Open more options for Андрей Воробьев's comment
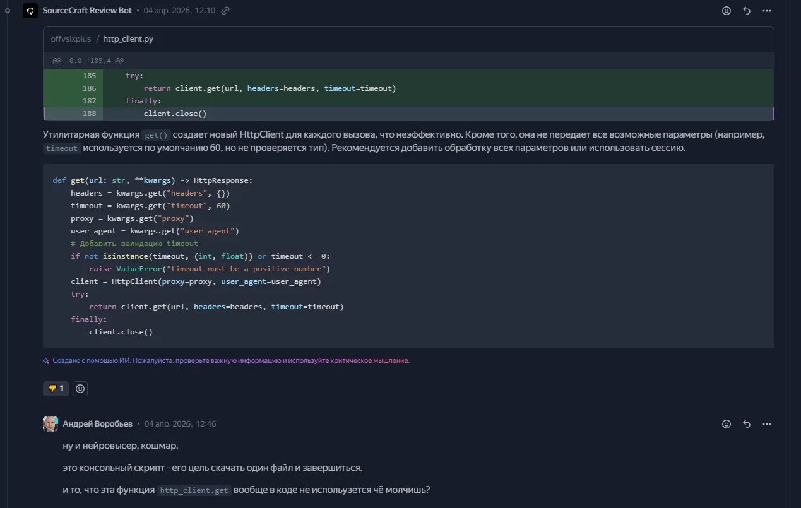Viewport: 801px width, 508px height. pos(767,424)
